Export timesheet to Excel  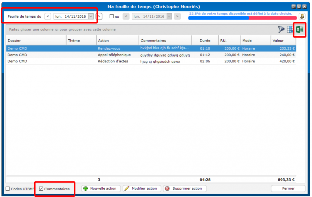point(300,30)
